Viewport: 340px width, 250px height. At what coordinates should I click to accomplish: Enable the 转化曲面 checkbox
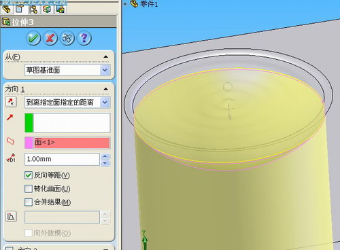29,189
